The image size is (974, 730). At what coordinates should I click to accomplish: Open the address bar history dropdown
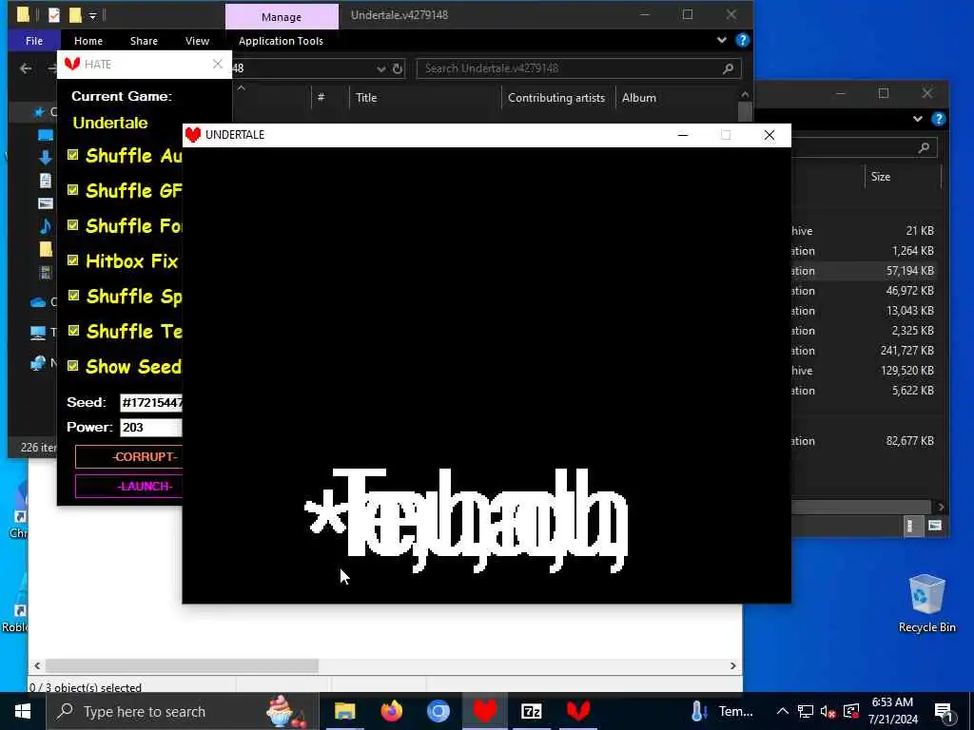point(380,68)
